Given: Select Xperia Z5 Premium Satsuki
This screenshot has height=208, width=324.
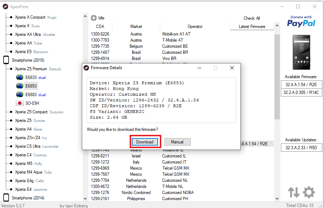Looking at the screenshot, I should tap(38, 69).
